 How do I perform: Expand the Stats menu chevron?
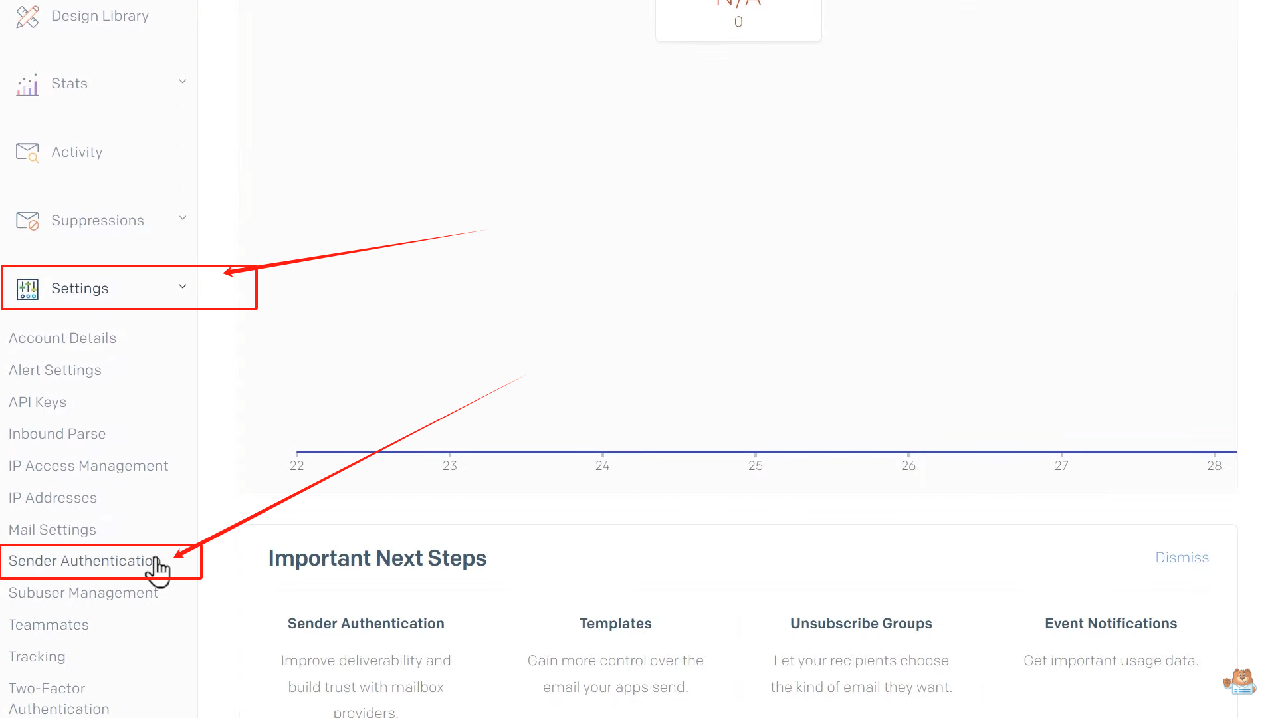(183, 82)
